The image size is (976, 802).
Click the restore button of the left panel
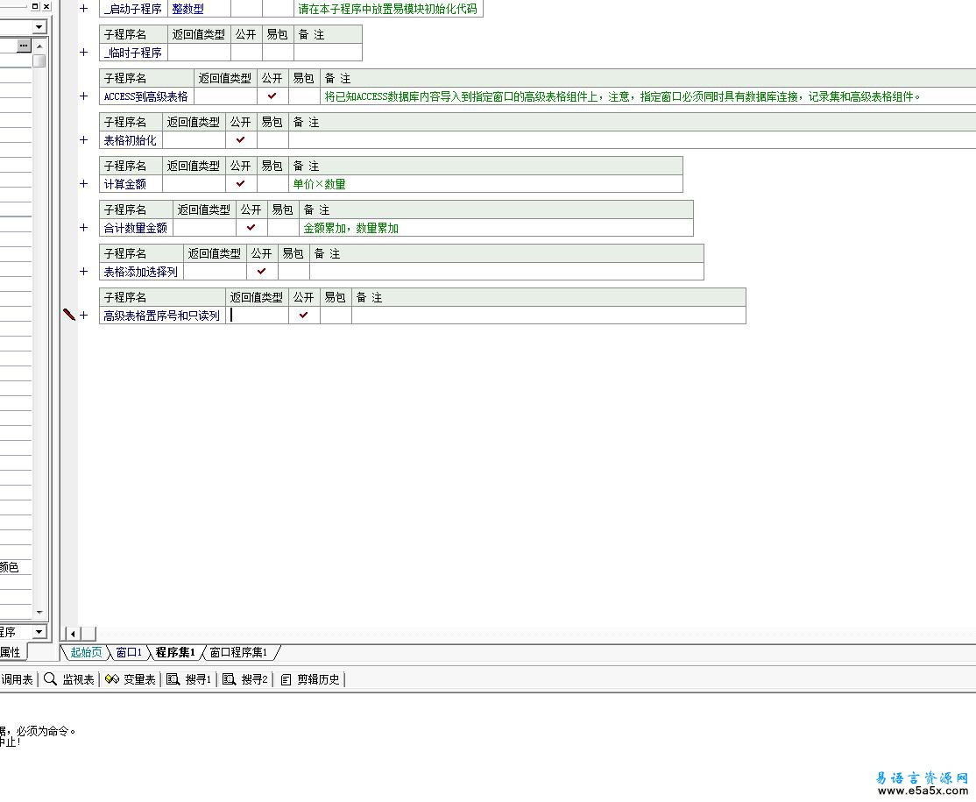(x=35, y=5)
